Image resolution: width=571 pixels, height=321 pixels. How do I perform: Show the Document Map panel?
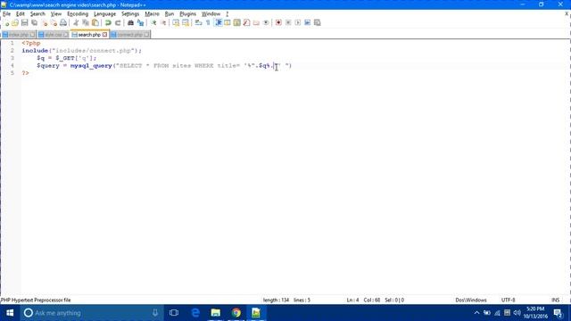(237, 23)
